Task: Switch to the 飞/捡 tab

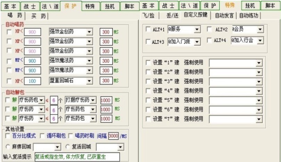Action: 150,15
